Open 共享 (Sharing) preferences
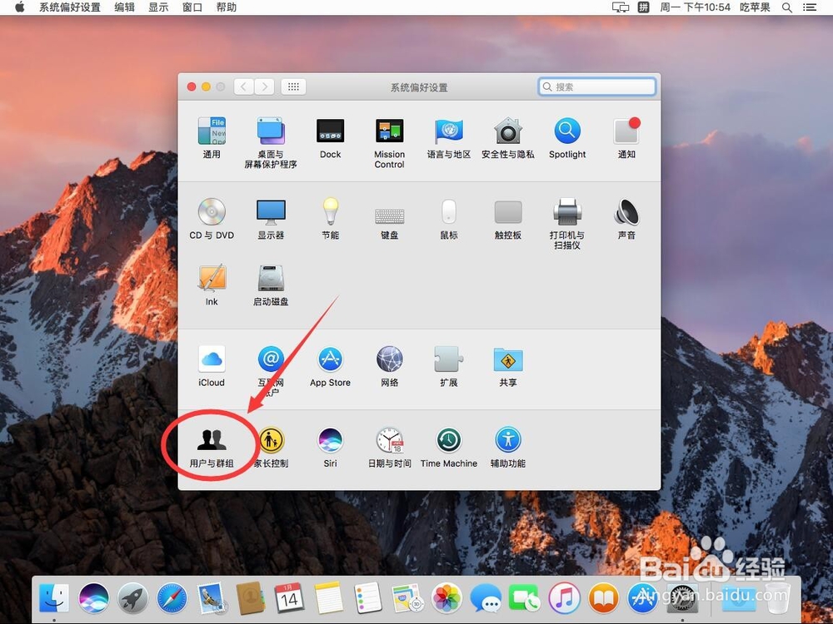This screenshot has width=833, height=624. tap(508, 365)
